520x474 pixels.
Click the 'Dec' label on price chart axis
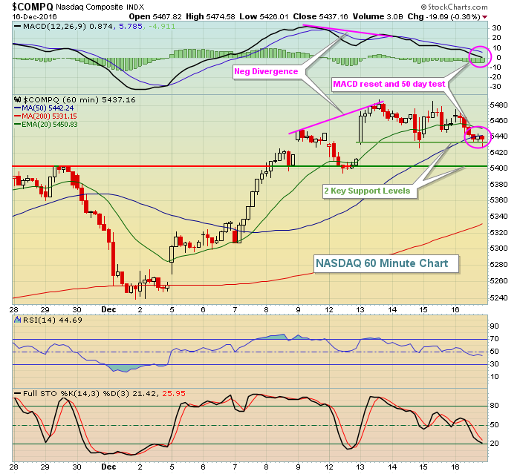coord(108,310)
